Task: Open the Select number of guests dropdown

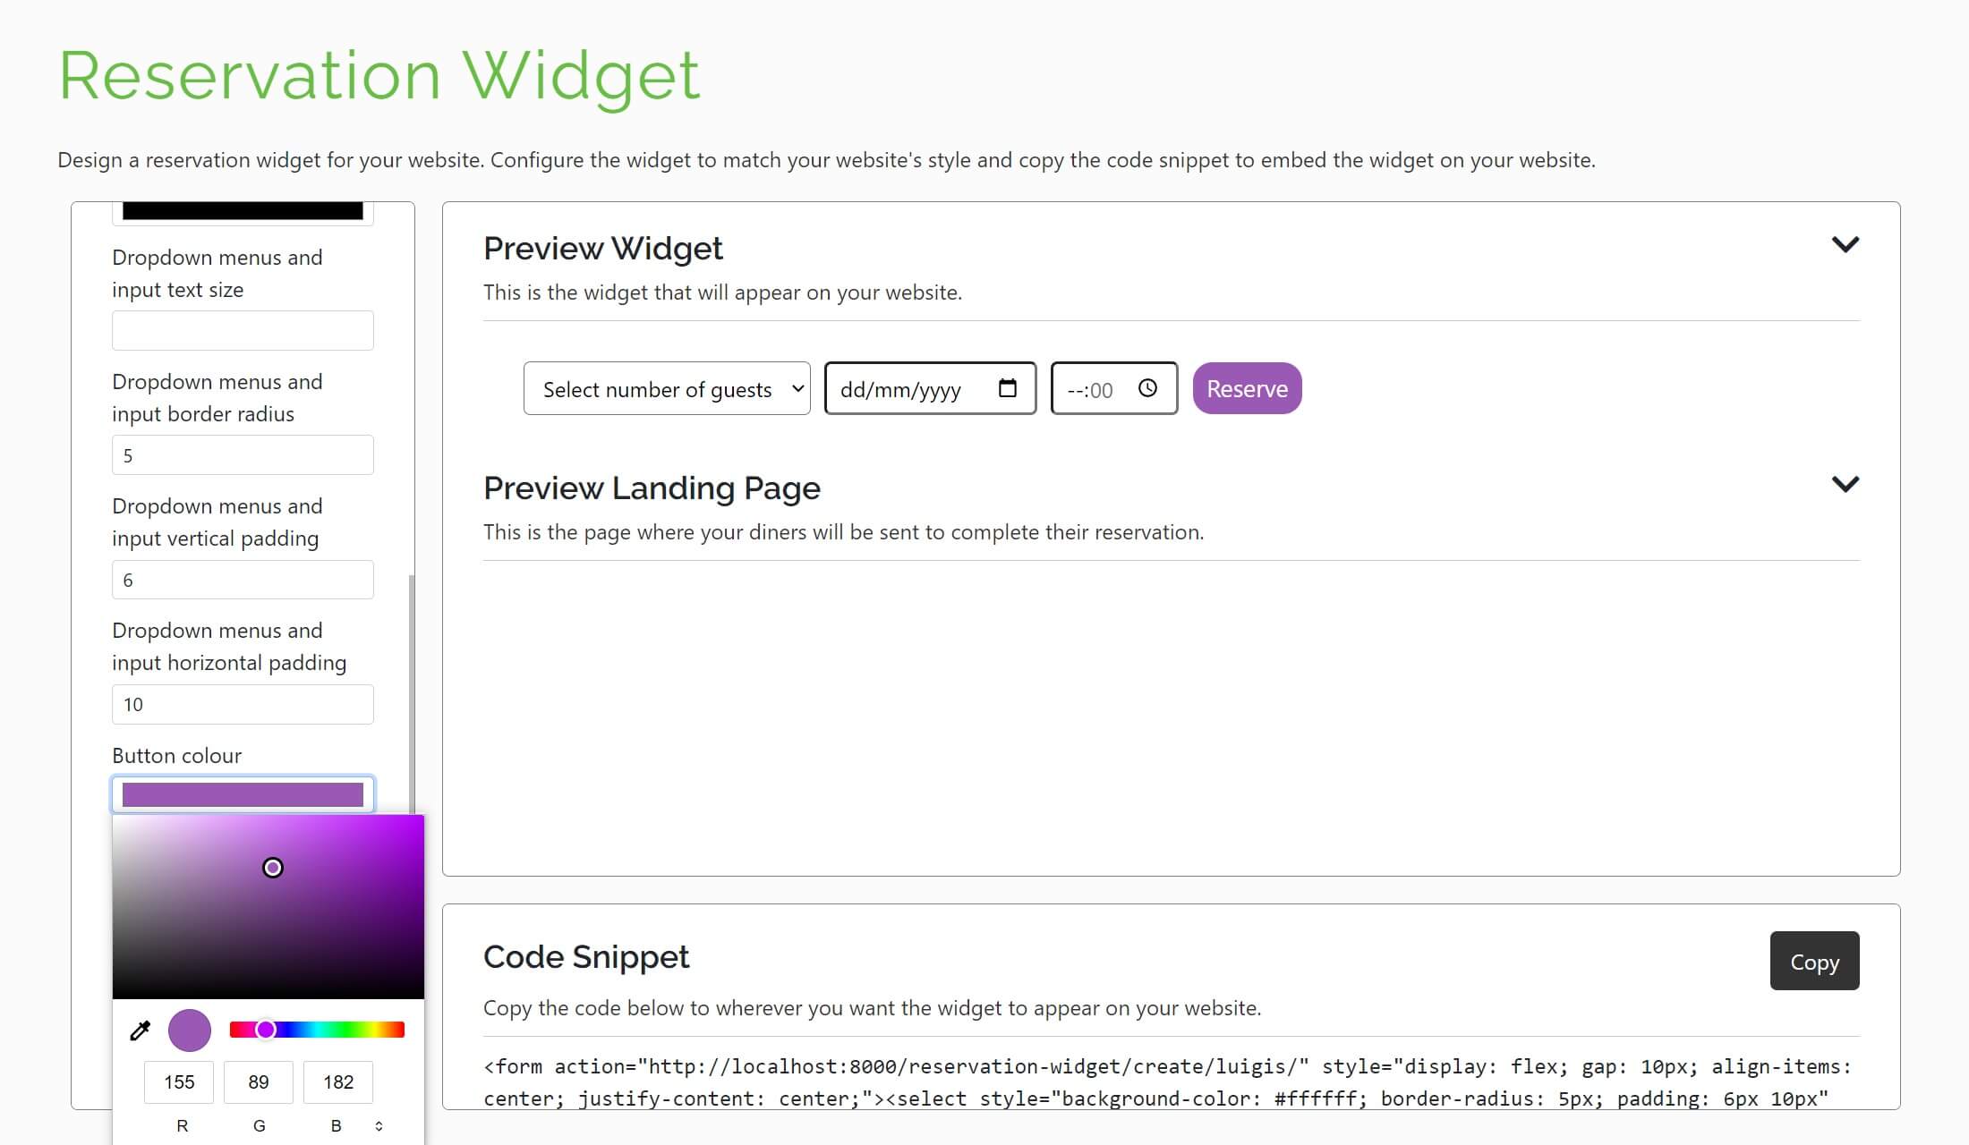Action: click(669, 387)
